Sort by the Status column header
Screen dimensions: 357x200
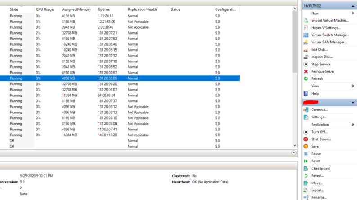pyautogui.click(x=191, y=9)
